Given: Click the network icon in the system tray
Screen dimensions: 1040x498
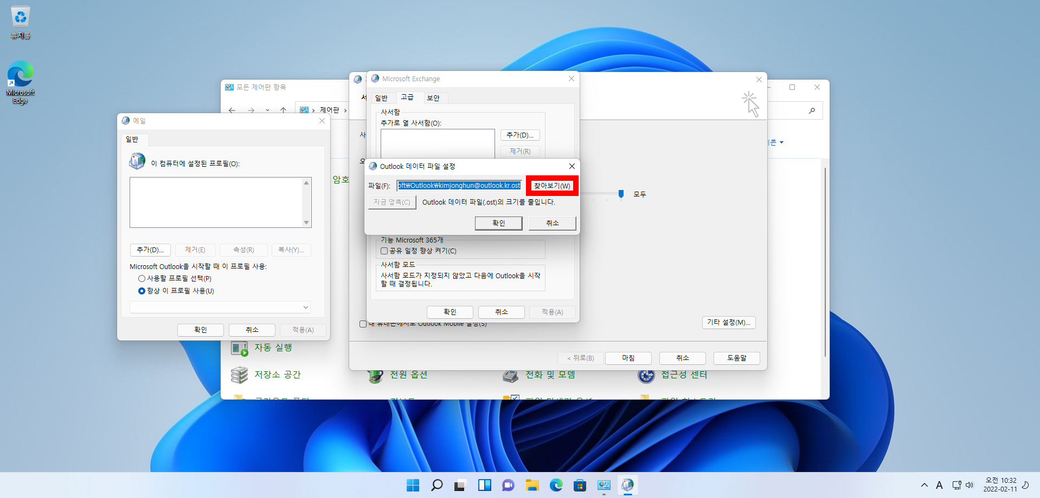Looking at the screenshot, I should click(957, 485).
